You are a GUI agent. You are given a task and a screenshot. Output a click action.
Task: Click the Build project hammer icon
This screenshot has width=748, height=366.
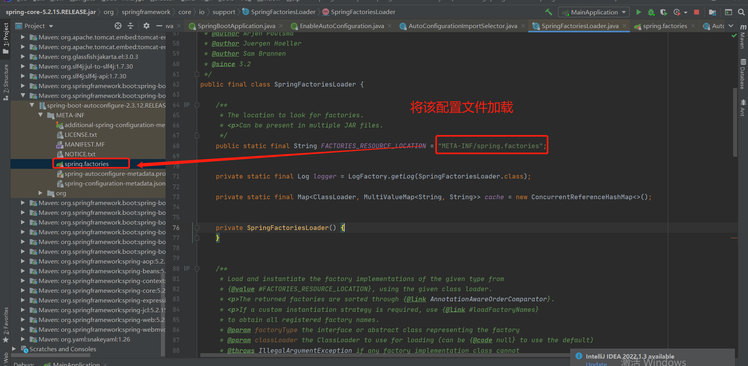(x=549, y=12)
